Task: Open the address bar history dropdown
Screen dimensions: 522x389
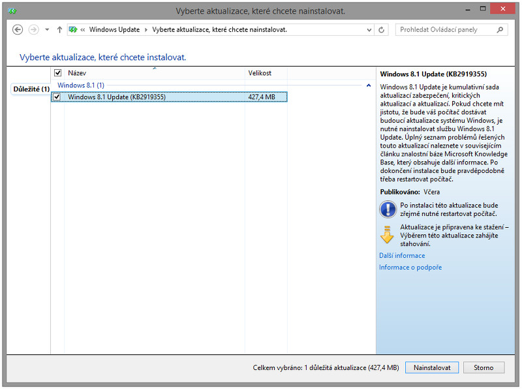Action: [x=369, y=29]
